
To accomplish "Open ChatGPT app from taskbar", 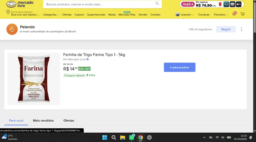I will pos(149,137).
